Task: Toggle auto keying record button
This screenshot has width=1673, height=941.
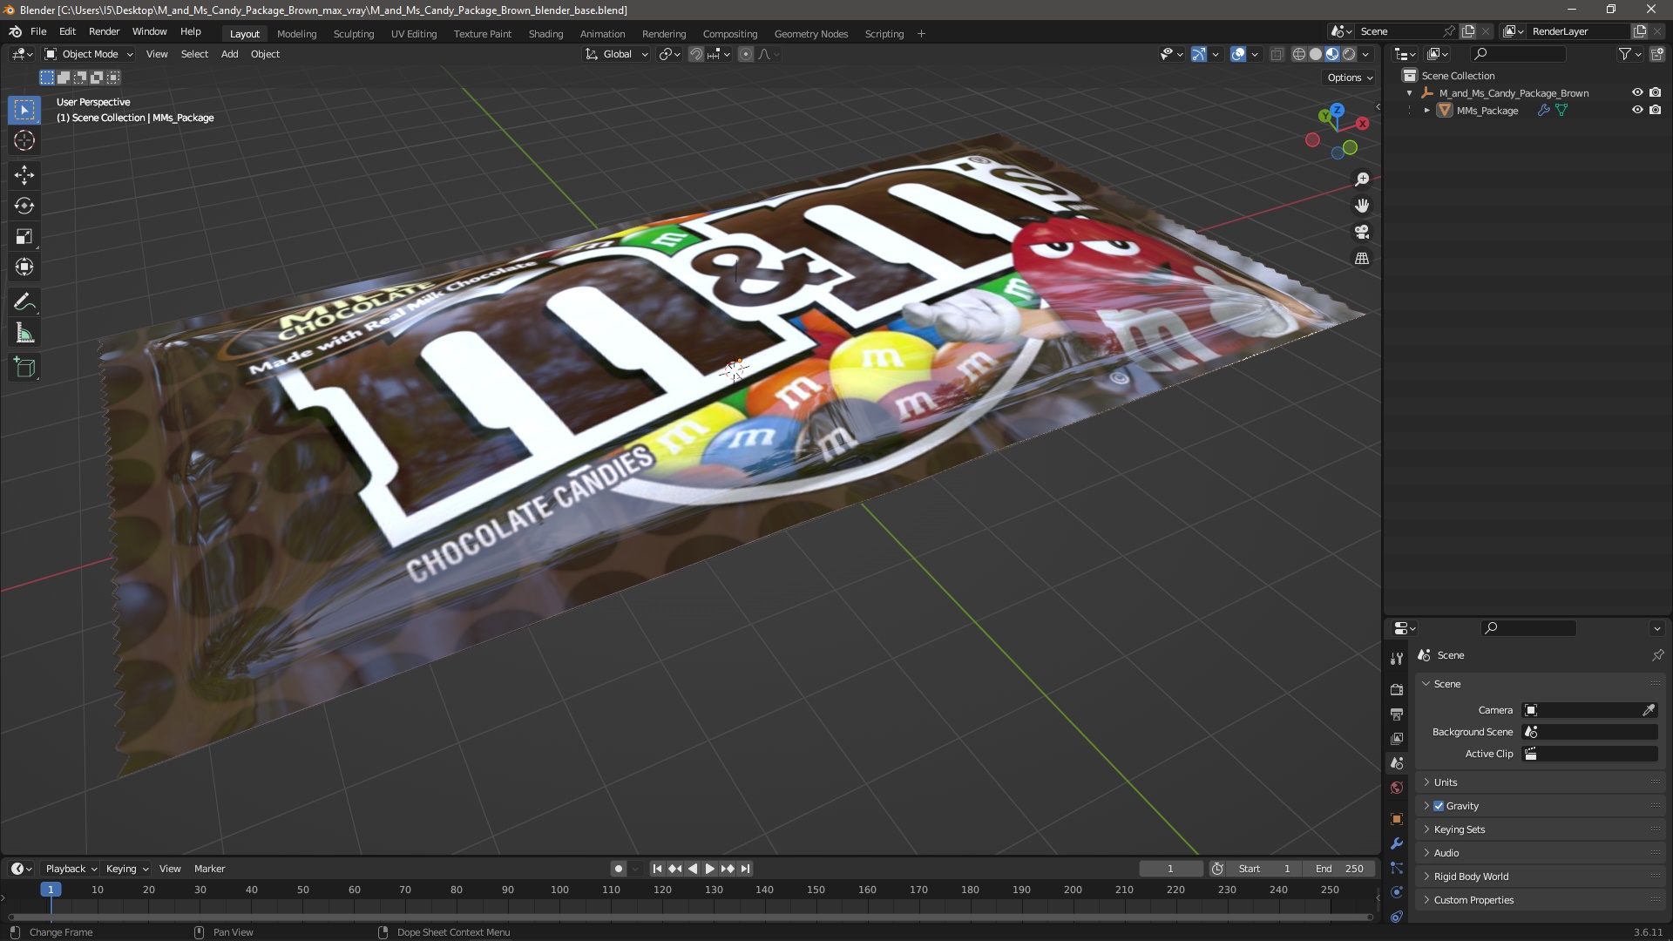Action: 619,869
